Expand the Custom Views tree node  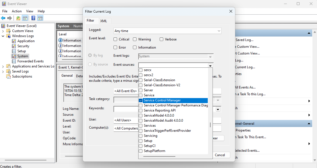3,31
